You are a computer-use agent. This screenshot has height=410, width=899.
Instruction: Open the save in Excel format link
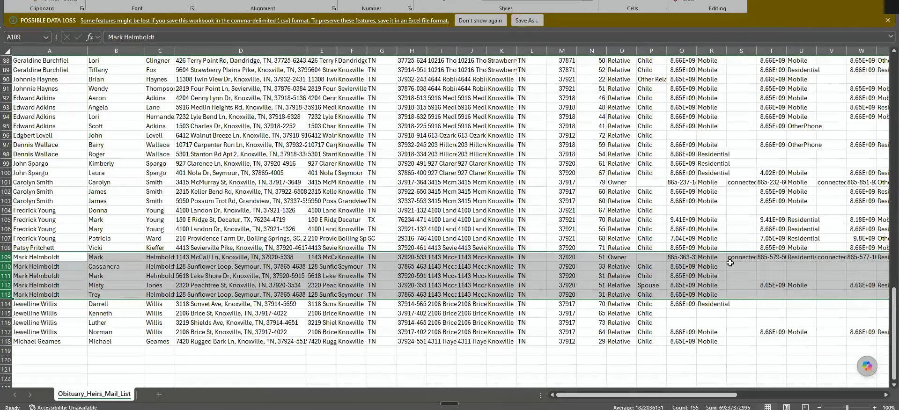coord(265,21)
